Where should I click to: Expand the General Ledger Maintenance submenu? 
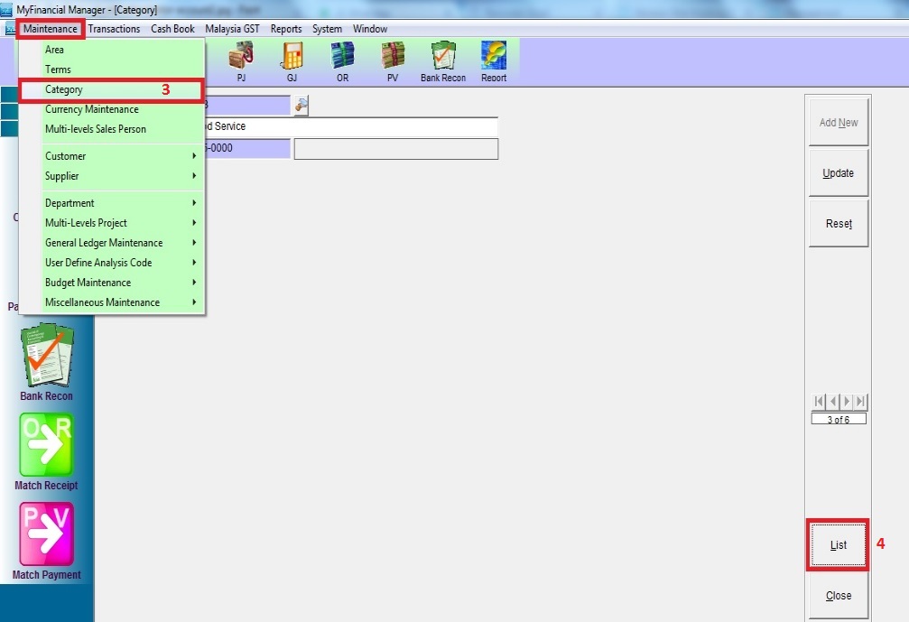(x=119, y=243)
